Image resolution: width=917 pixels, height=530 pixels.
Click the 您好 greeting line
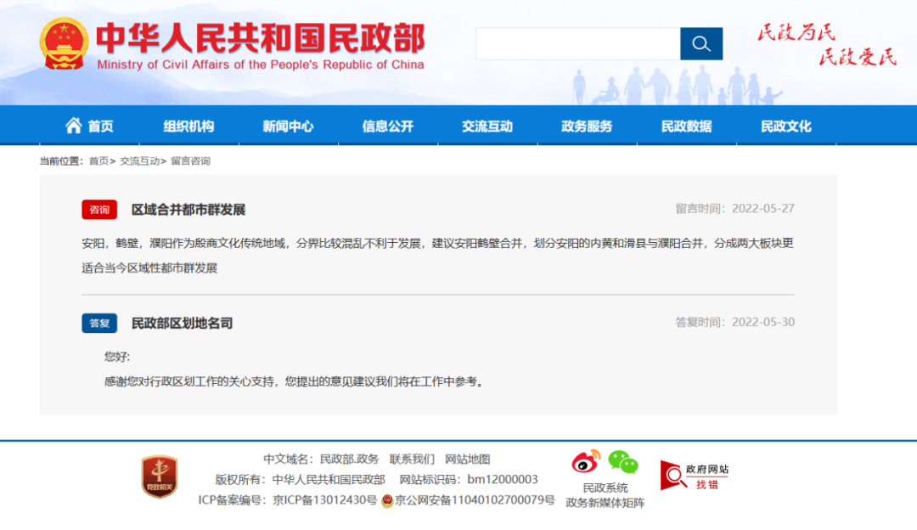point(117,356)
